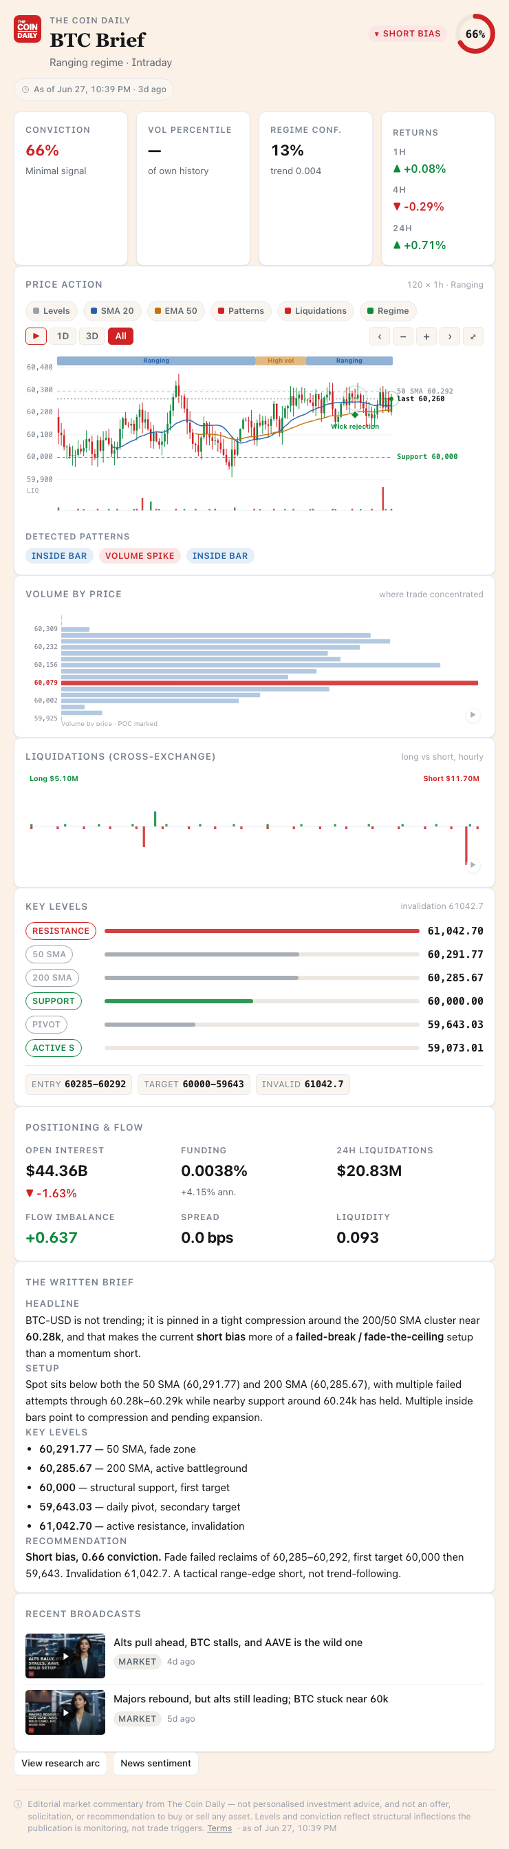Click the 24H return +0.71% value
The width and height of the screenshot is (509, 1849).
tap(420, 245)
